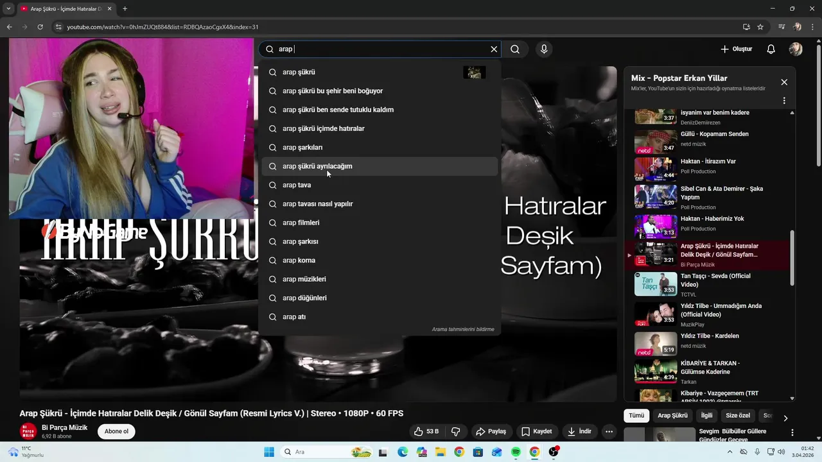This screenshot has height=462, width=822.
Task: Click the browser address bar URL
Action: 162,27
